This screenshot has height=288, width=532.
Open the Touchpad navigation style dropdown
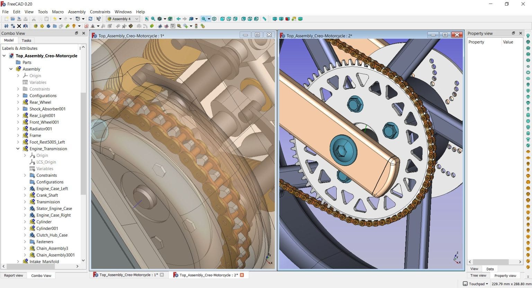476,284
